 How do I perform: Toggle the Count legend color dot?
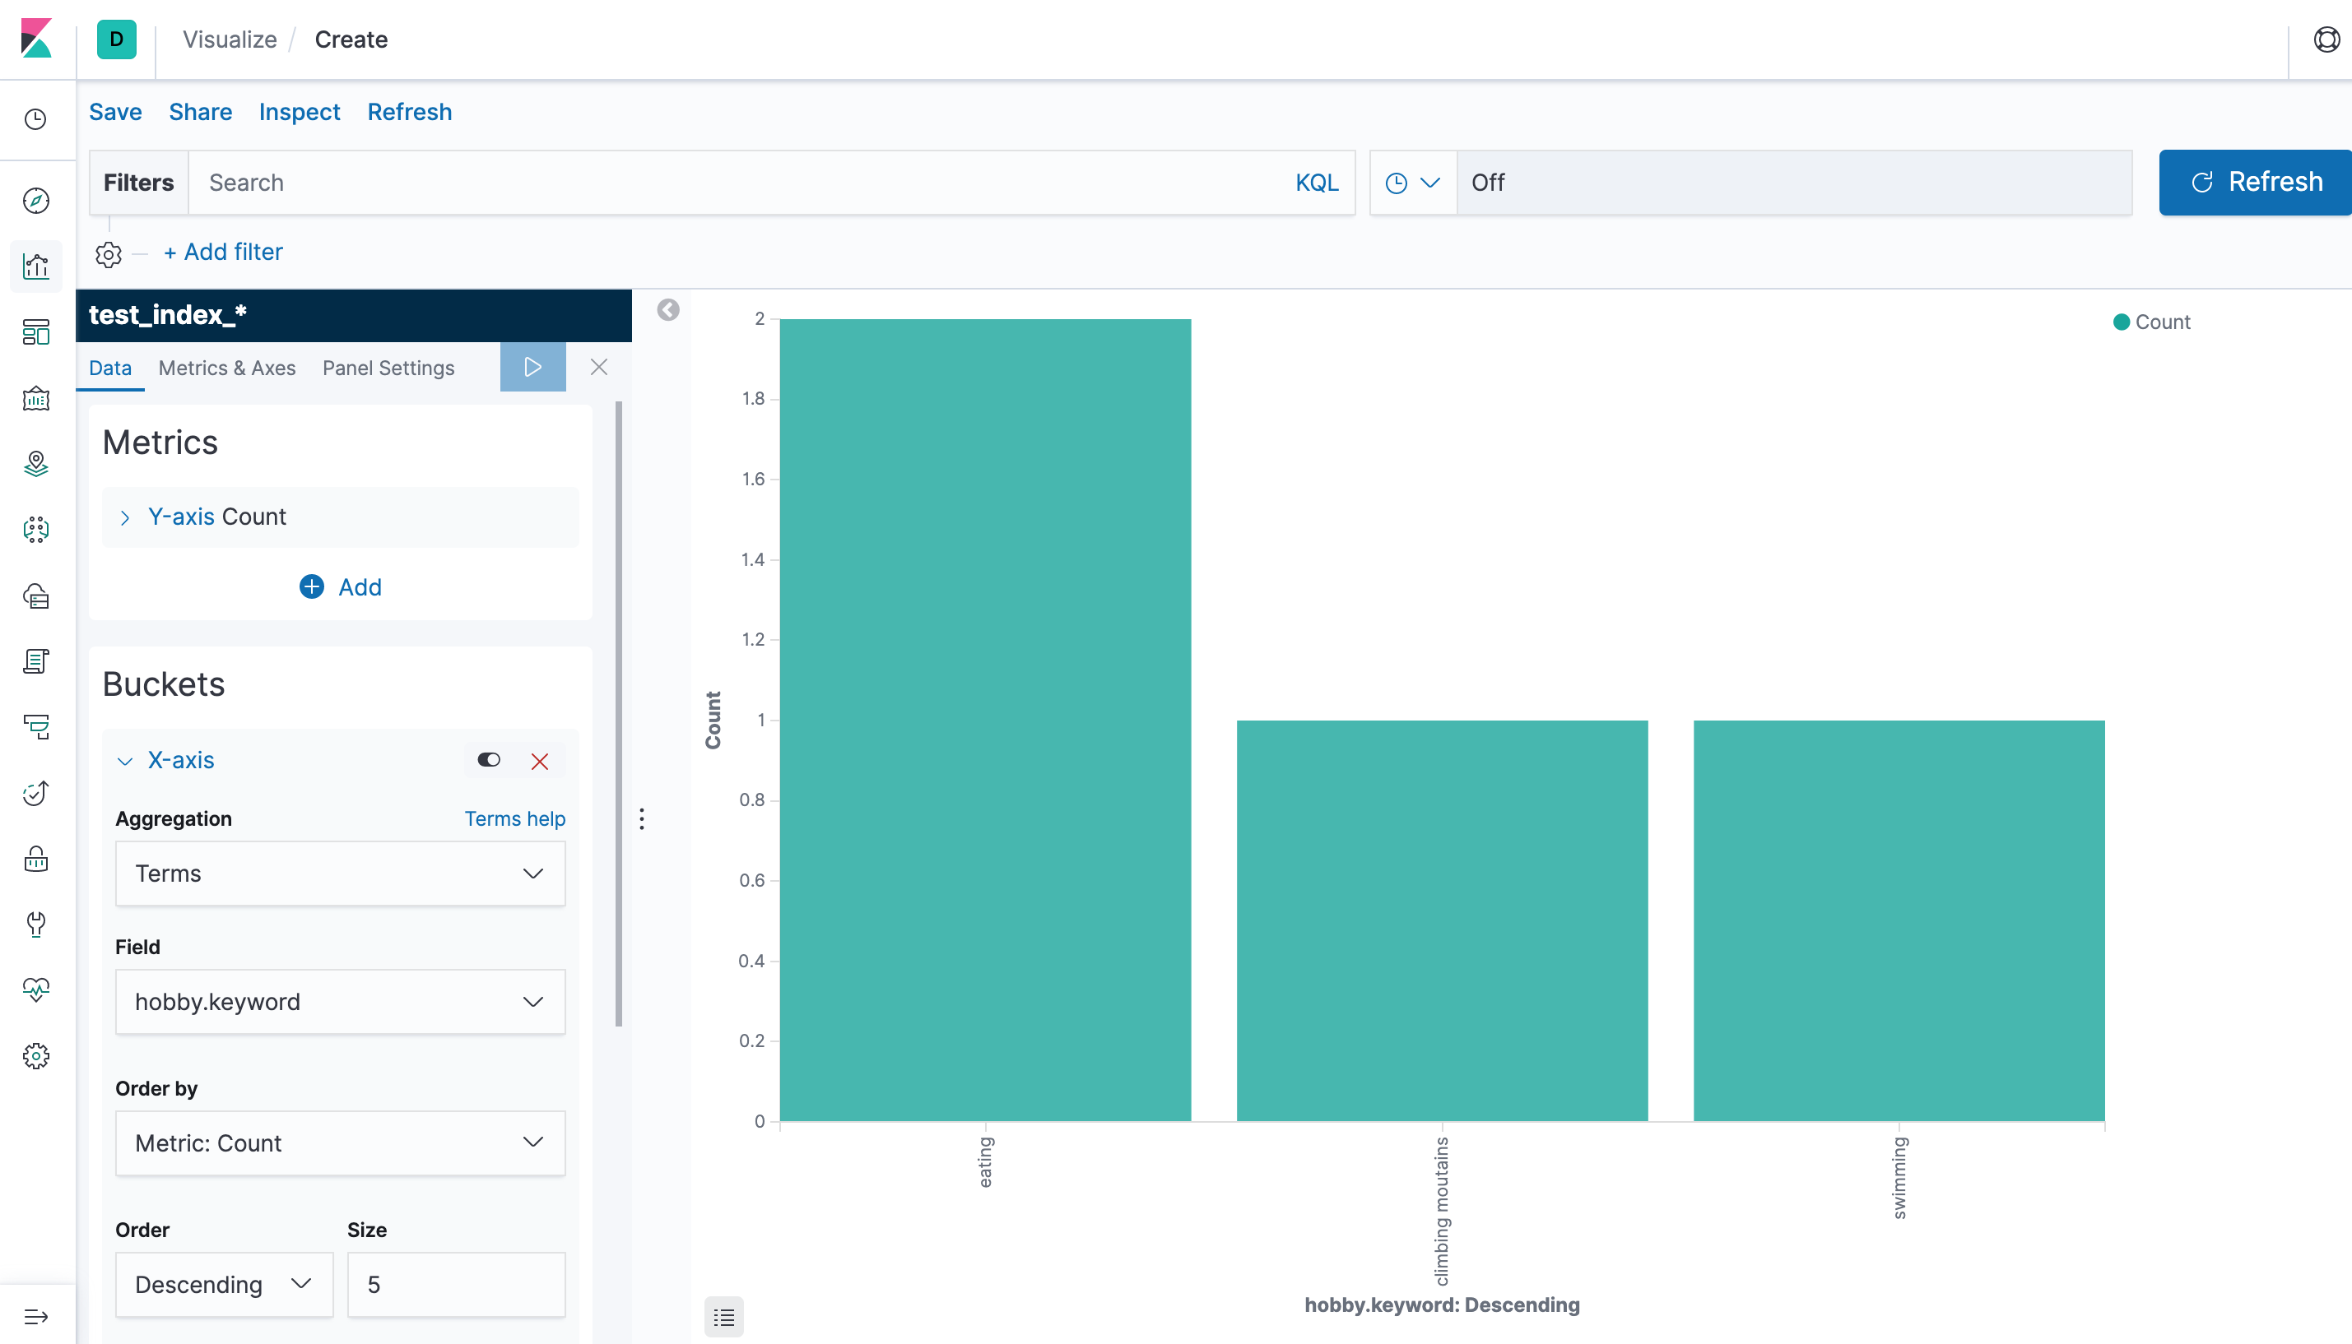(2121, 322)
